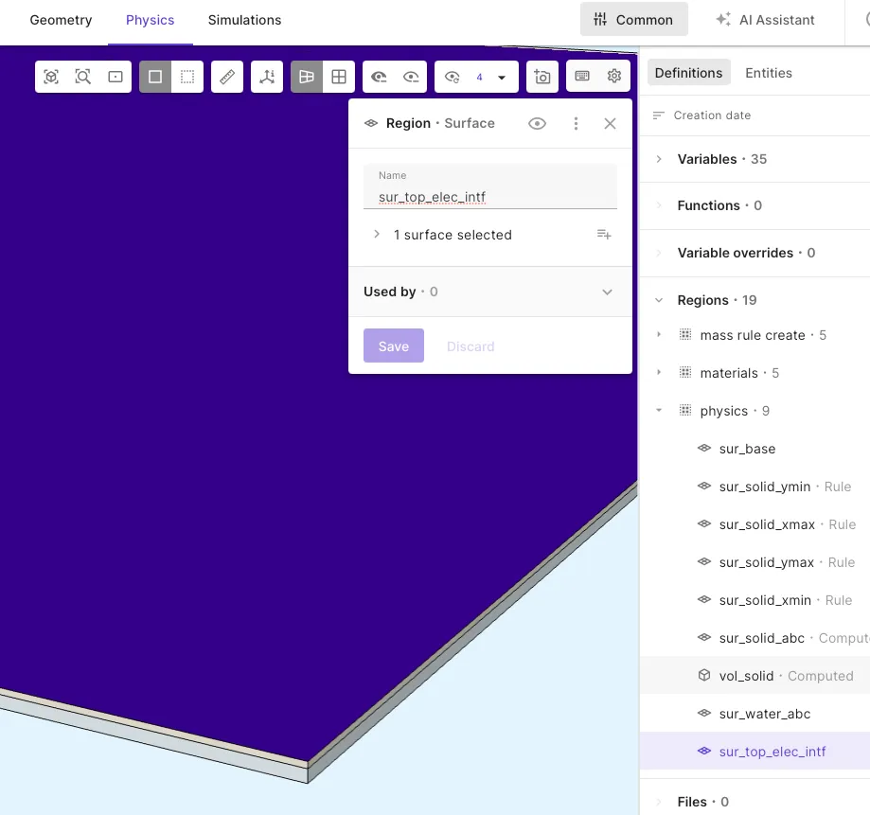Click the group icon beside mass rule create
The image size is (870, 815).
pos(685,334)
